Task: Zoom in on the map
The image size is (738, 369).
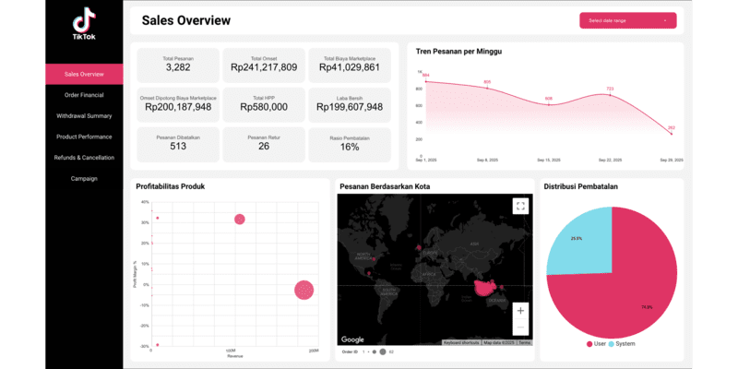Action: (520, 311)
